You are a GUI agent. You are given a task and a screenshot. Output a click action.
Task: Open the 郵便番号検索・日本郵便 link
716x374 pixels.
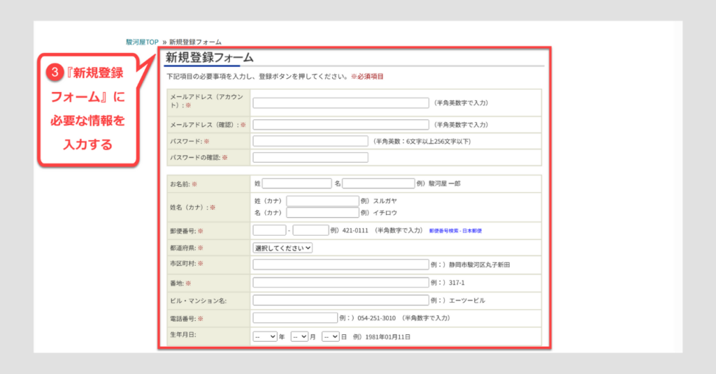[x=455, y=230]
